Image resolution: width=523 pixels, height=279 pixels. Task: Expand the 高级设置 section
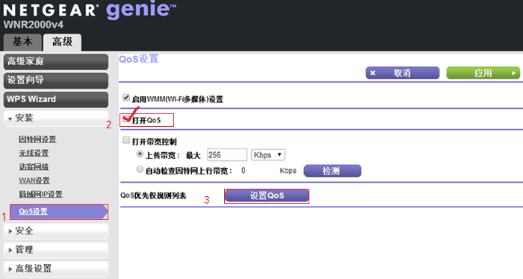coord(56,269)
